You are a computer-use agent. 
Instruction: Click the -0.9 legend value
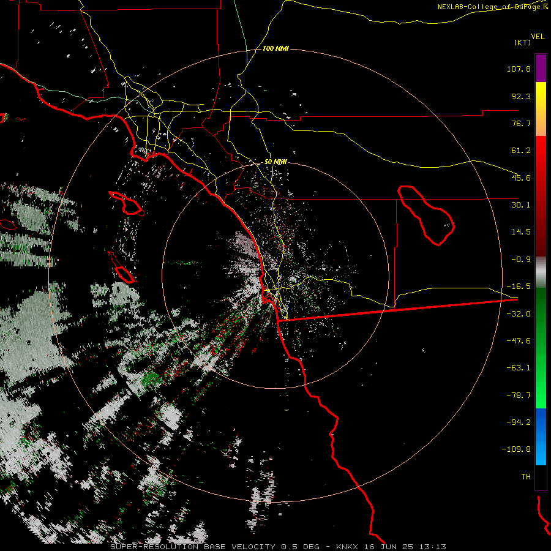coord(521,260)
